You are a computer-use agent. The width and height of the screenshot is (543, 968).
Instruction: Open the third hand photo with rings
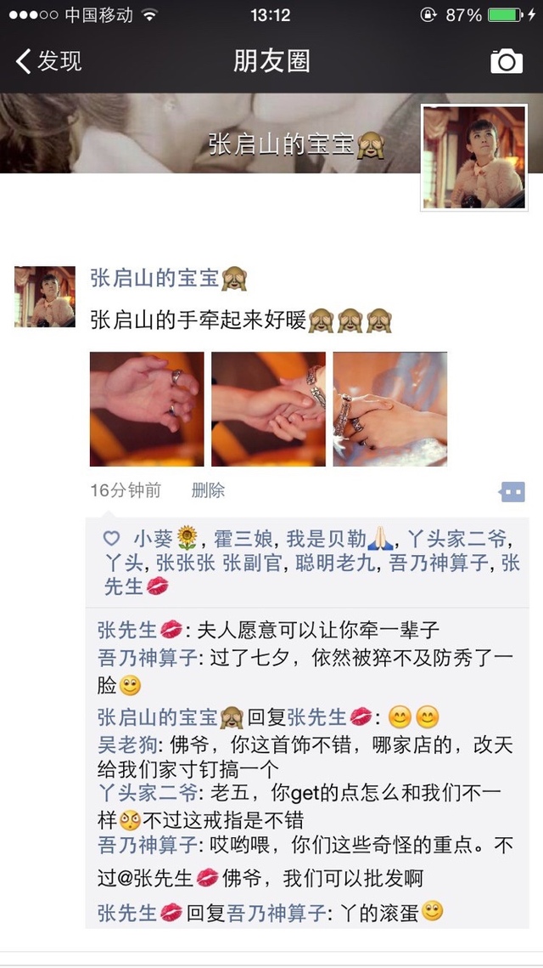tap(390, 409)
